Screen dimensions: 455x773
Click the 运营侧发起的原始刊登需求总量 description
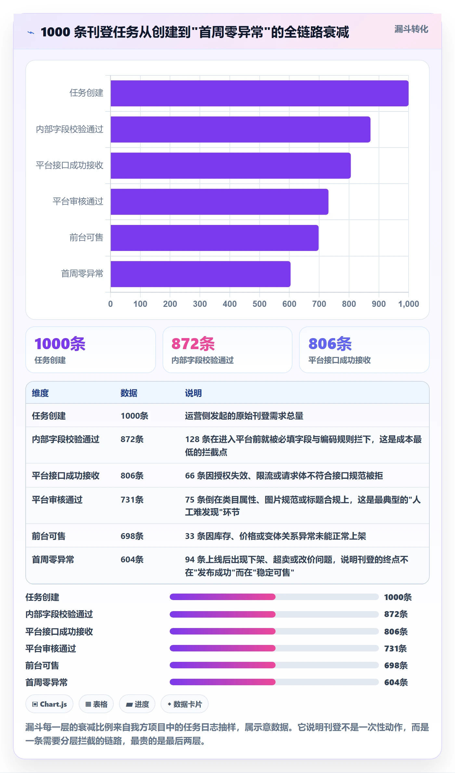244,416
